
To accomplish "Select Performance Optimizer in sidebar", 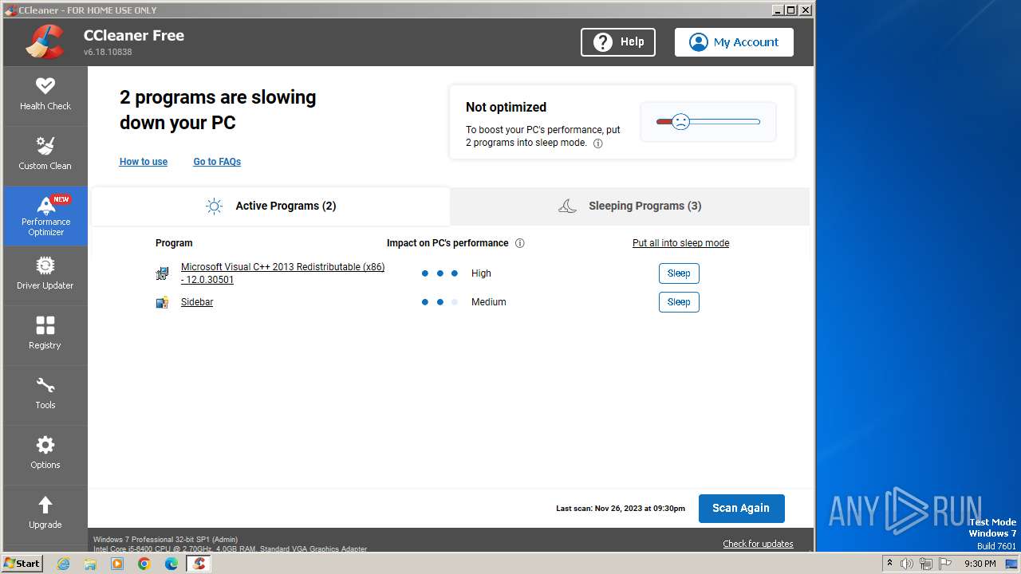I will pyautogui.click(x=45, y=216).
